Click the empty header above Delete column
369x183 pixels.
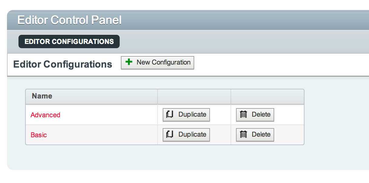click(268, 96)
